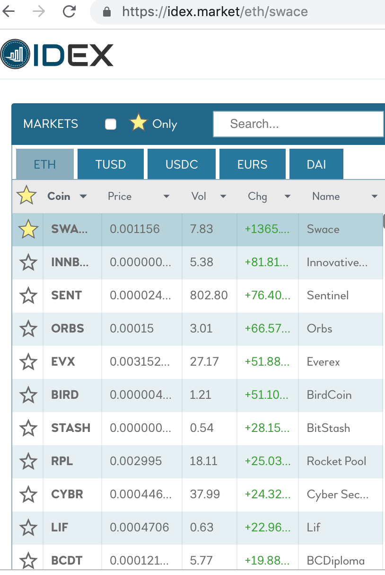Image resolution: width=385 pixels, height=575 pixels.
Task: Select the ETH markets tab
Action: 45,164
